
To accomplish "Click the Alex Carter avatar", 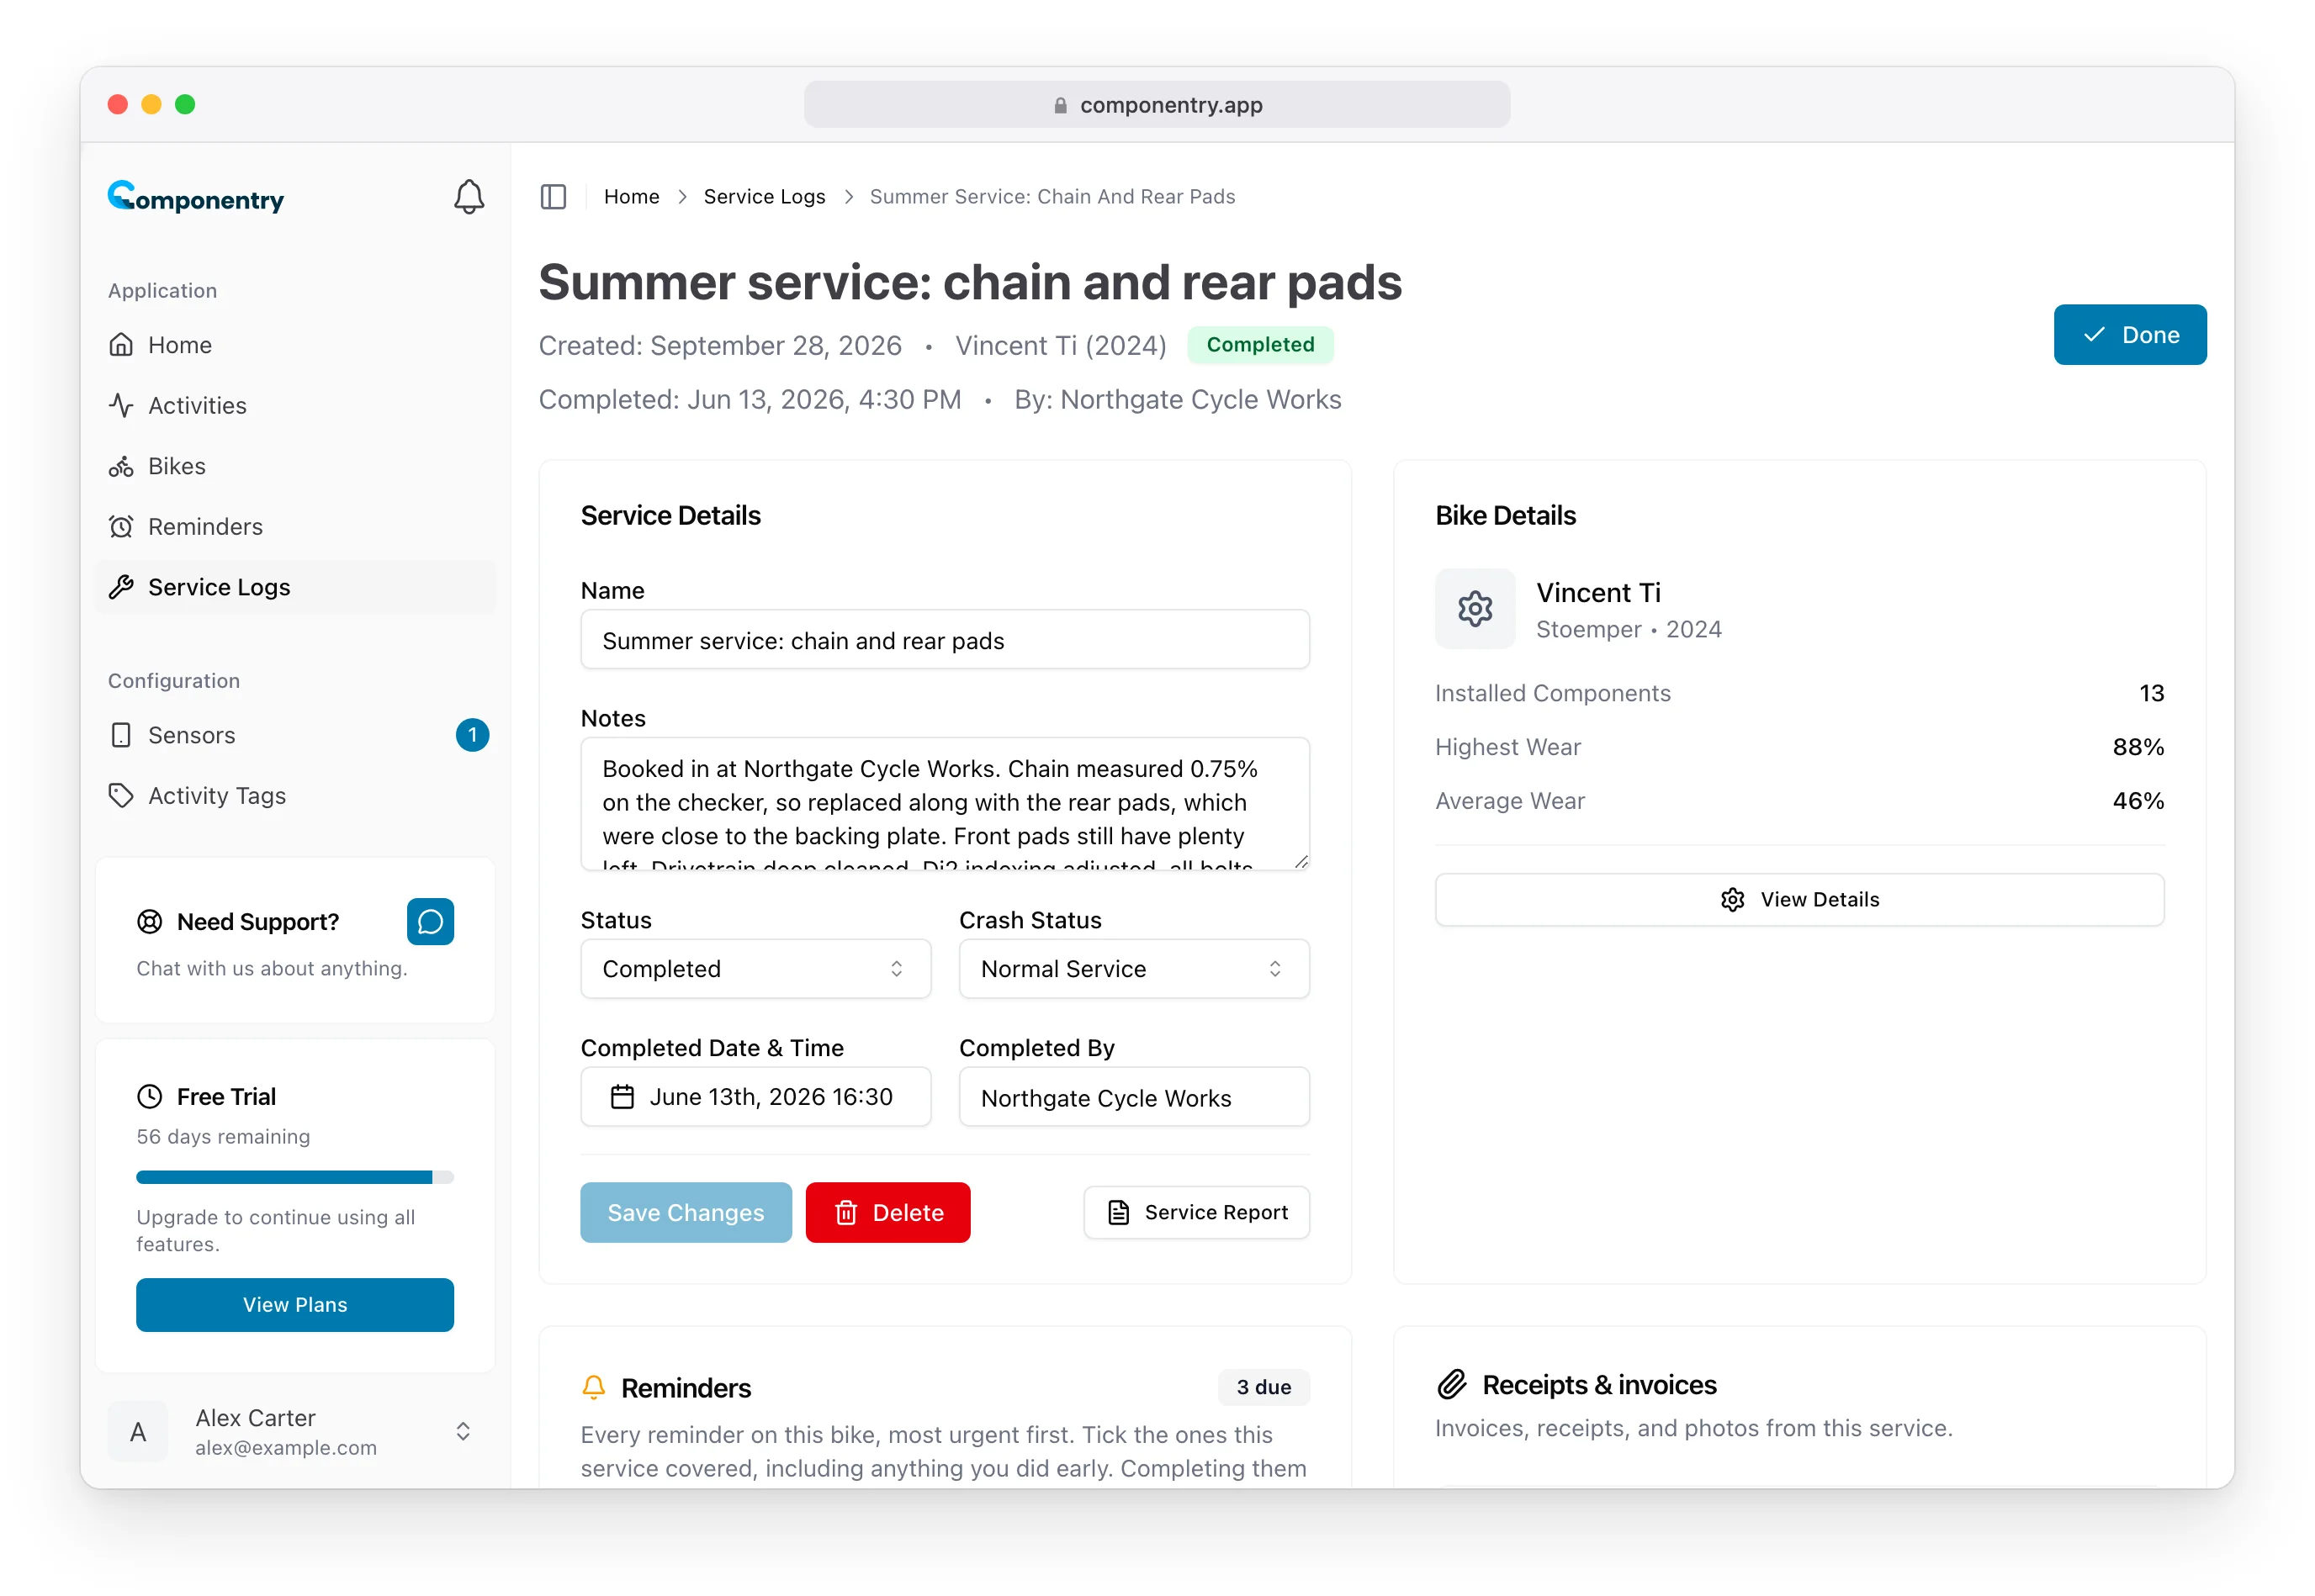I will tap(138, 1432).
